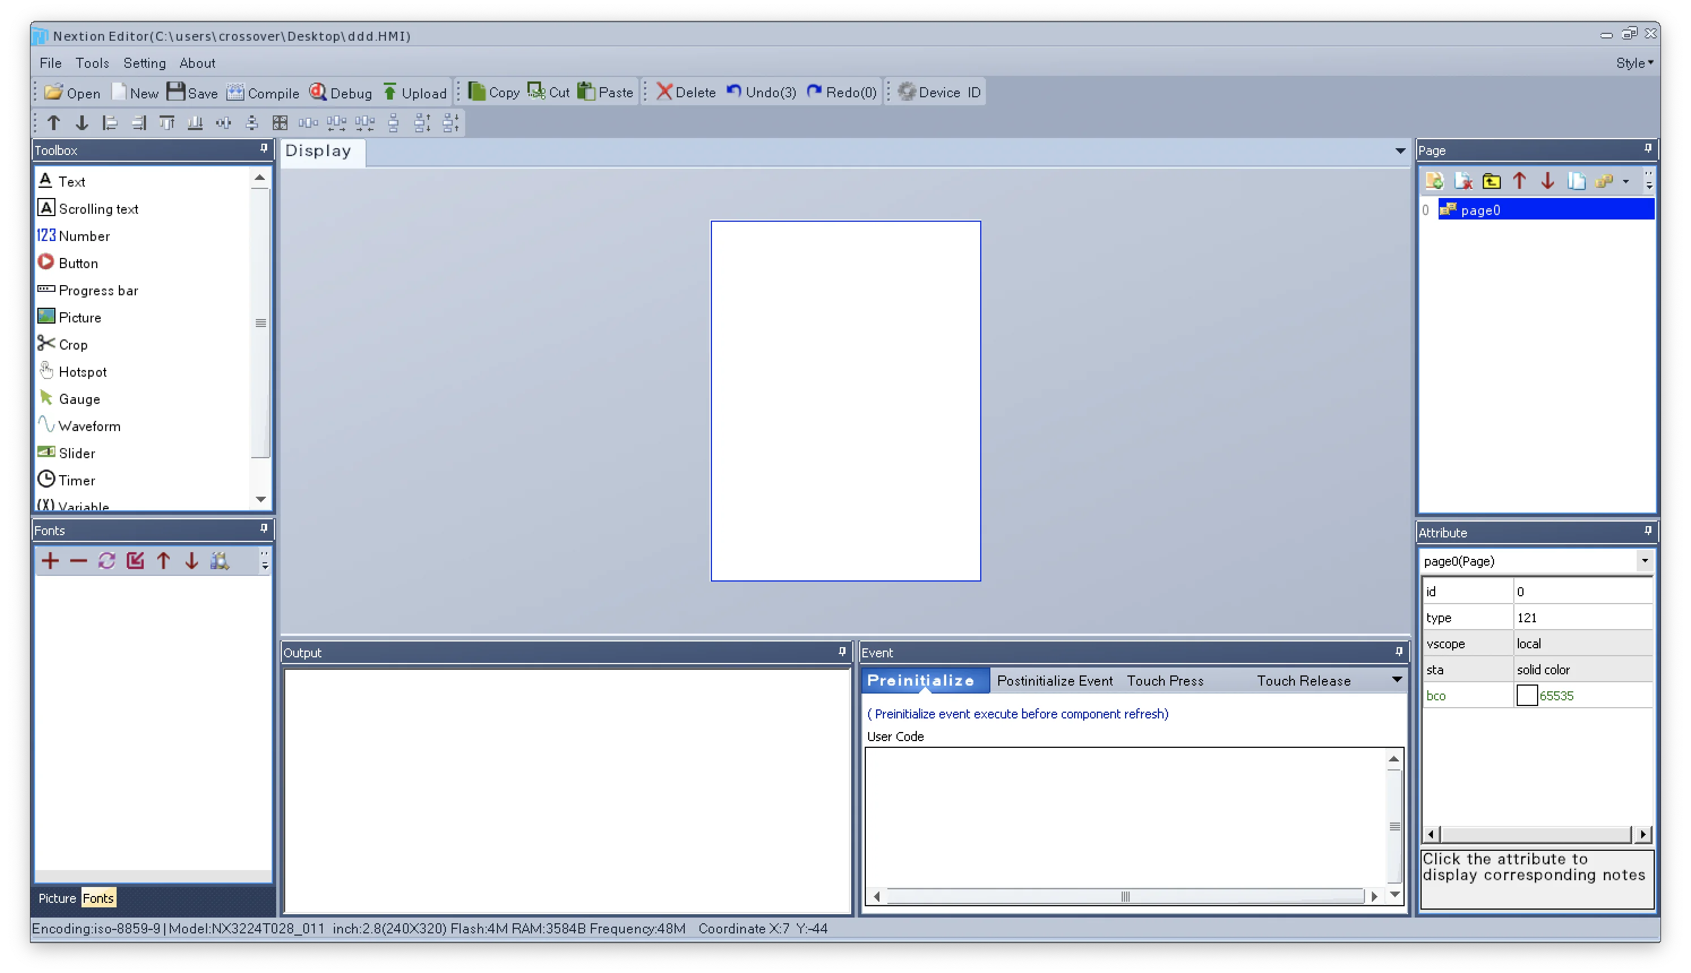The image size is (1691, 973).
Task: Make vertical spacing equal between components
Action: coord(394,123)
